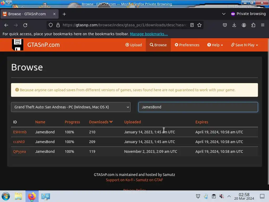Screen dimensions: 269x202
Task: Sort table by Name column
Action: (x=40, y=122)
